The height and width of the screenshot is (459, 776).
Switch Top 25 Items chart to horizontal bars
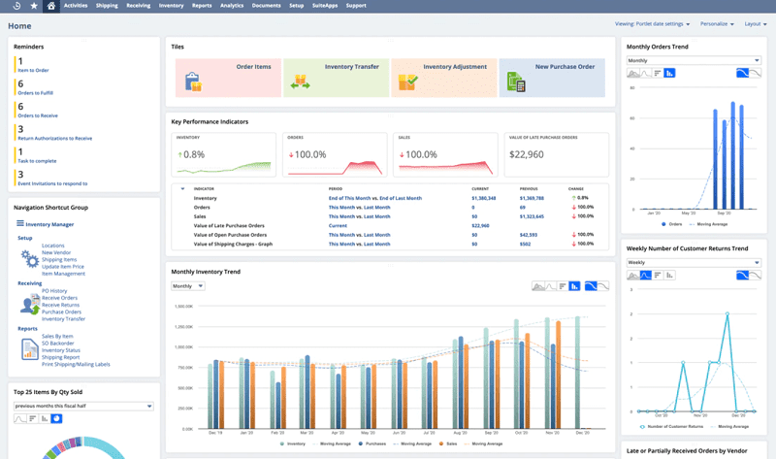pyautogui.click(x=32, y=419)
